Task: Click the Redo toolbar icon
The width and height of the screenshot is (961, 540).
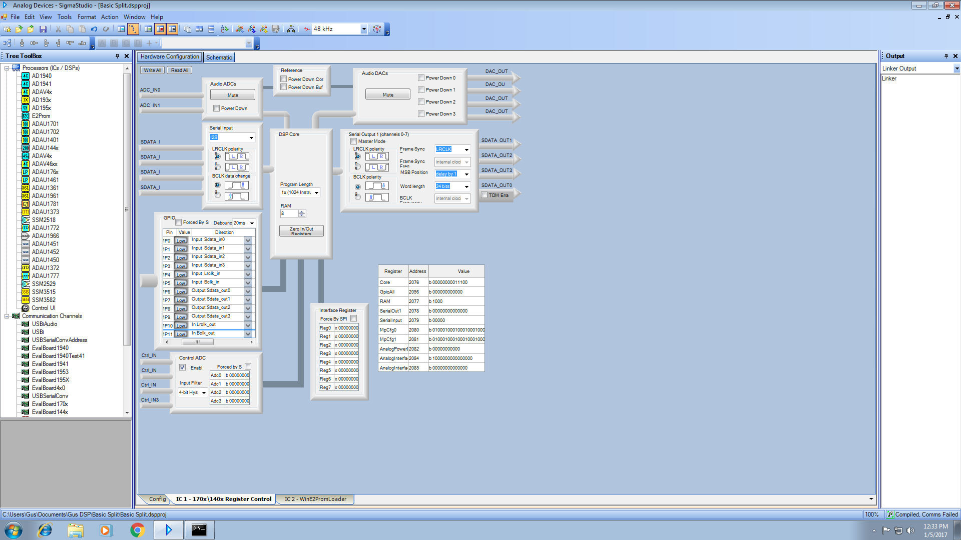Action: point(106,29)
